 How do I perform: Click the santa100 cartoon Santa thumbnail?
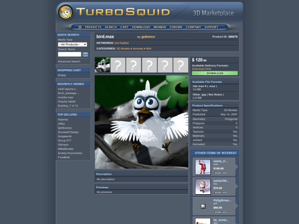pos(203,187)
